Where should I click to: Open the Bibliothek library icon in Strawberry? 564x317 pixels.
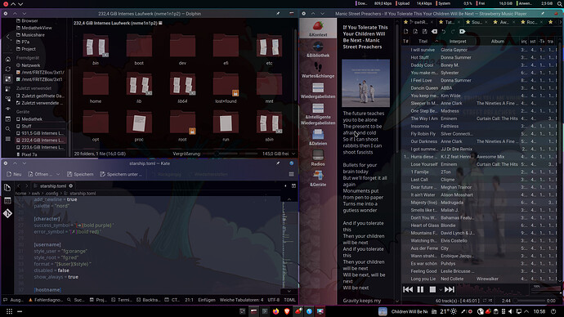pyautogui.click(x=318, y=50)
